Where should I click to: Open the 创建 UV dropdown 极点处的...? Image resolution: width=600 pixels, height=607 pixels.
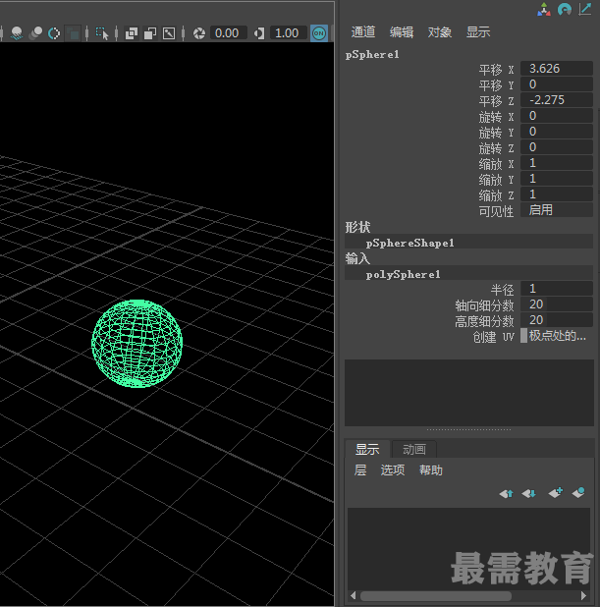556,336
